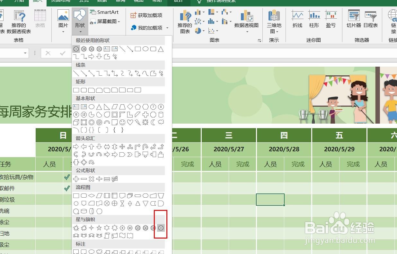Choose the 4-point star shape under 星与旗帜
Image resolution: width=397 pixels, height=254 pixels.
pyautogui.click(x=92, y=228)
